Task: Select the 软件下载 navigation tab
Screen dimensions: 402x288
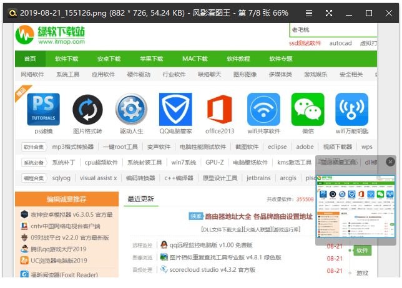Action: click(66, 59)
